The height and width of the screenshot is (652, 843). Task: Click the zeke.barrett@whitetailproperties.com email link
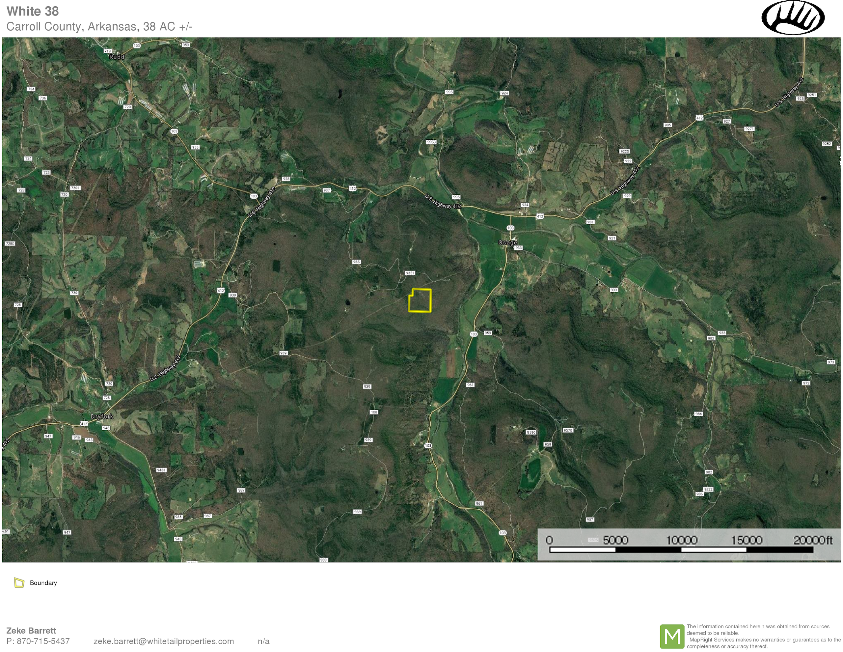click(164, 641)
